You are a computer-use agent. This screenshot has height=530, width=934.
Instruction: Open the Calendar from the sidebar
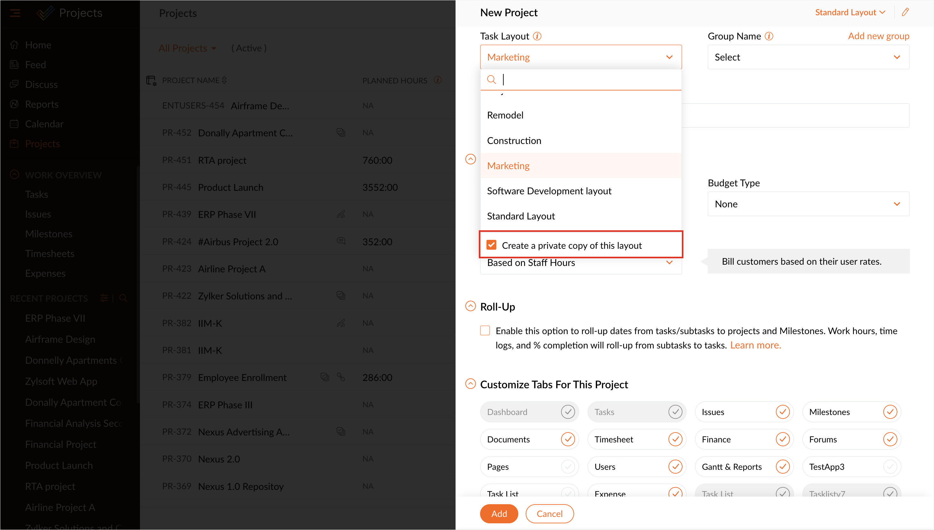point(44,124)
